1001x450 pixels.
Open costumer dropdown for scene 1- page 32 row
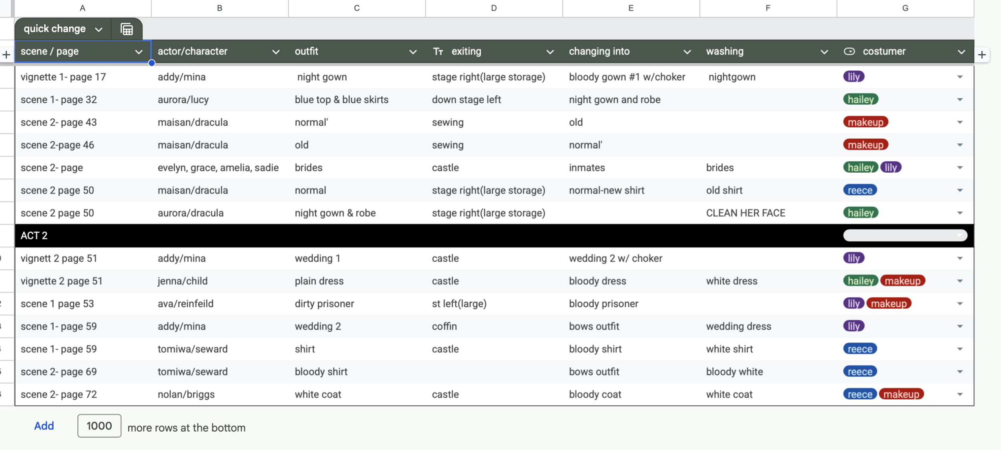click(960, 100)
